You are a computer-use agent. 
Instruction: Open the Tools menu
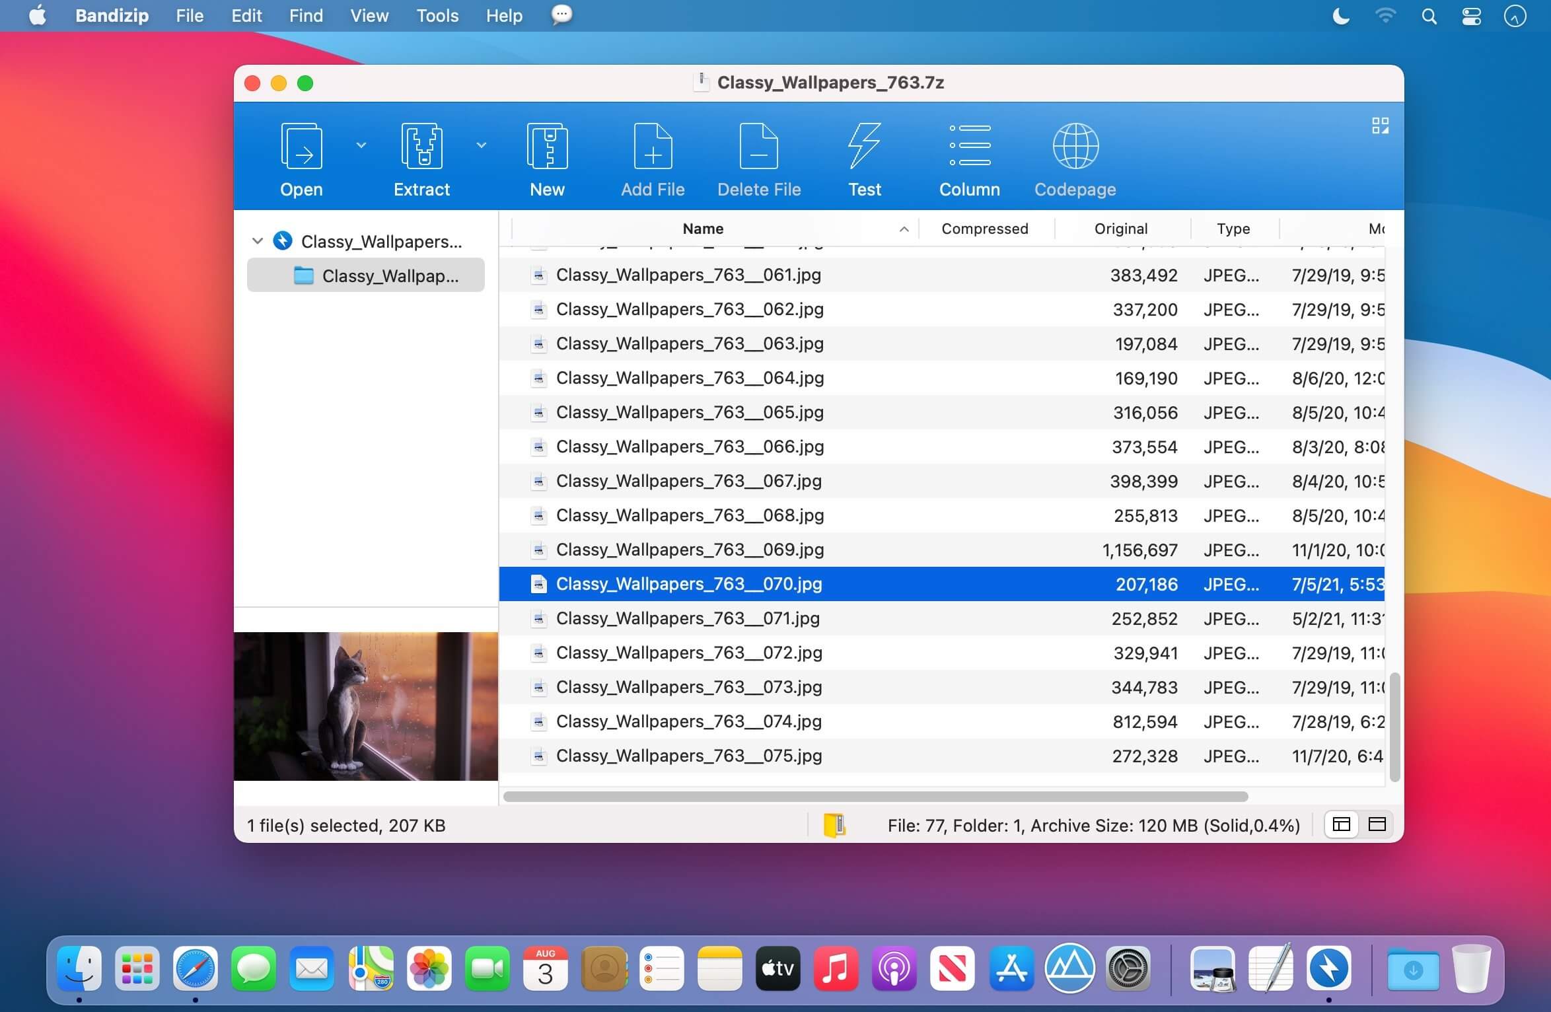(437, 16)
